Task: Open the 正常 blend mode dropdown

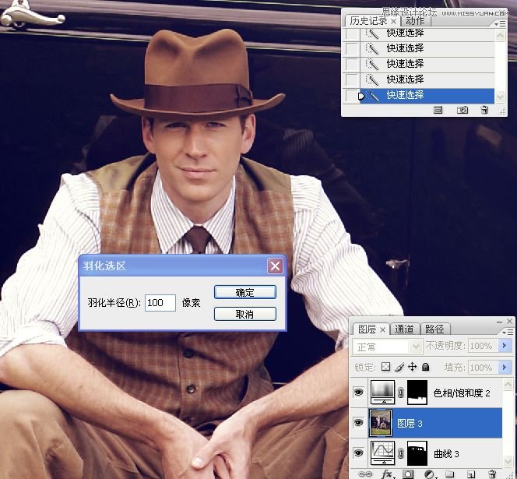Action: pyautogui.click(x=388, y=347)
